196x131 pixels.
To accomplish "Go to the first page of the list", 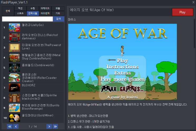I will 10,127.
